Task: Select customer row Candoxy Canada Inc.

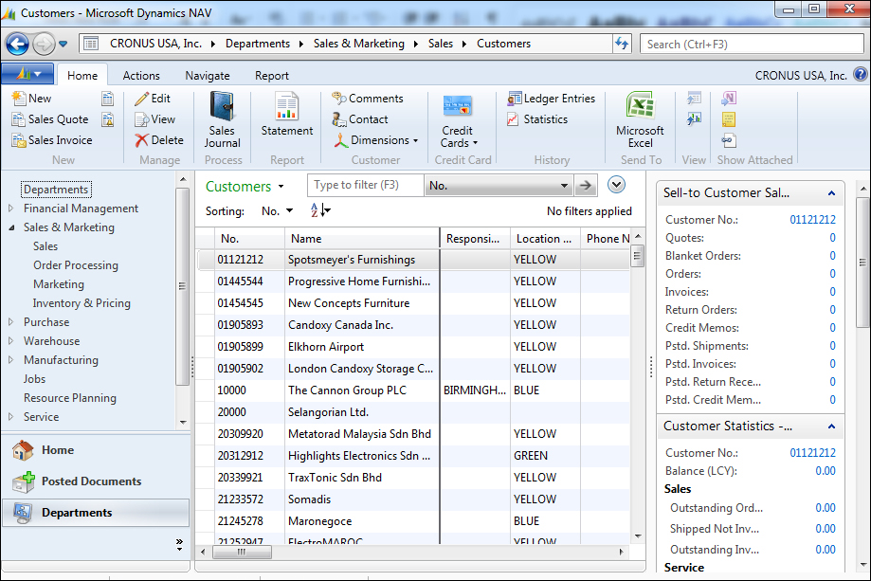Action: click(x=414, y=325)
